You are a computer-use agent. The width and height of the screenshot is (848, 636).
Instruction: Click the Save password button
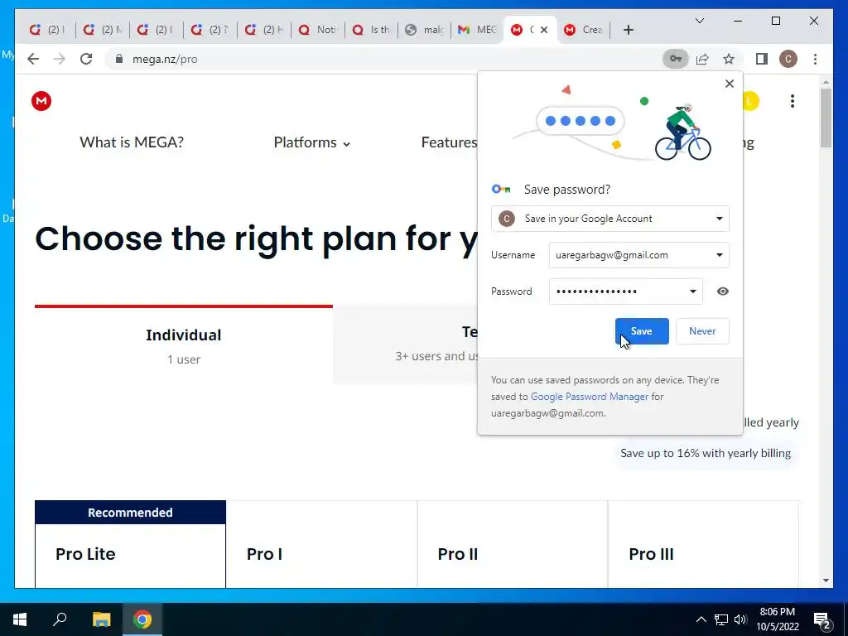pos(642,331)
